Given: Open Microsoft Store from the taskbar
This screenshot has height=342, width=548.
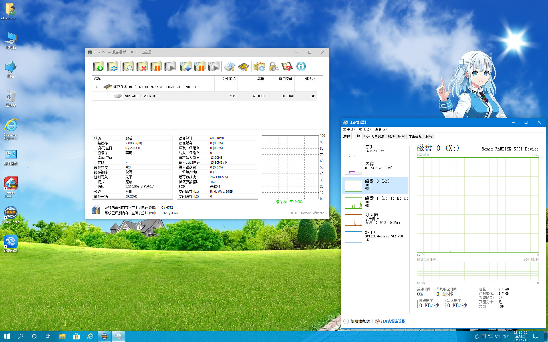Looking at the screenshot, I should click(76, 336).
